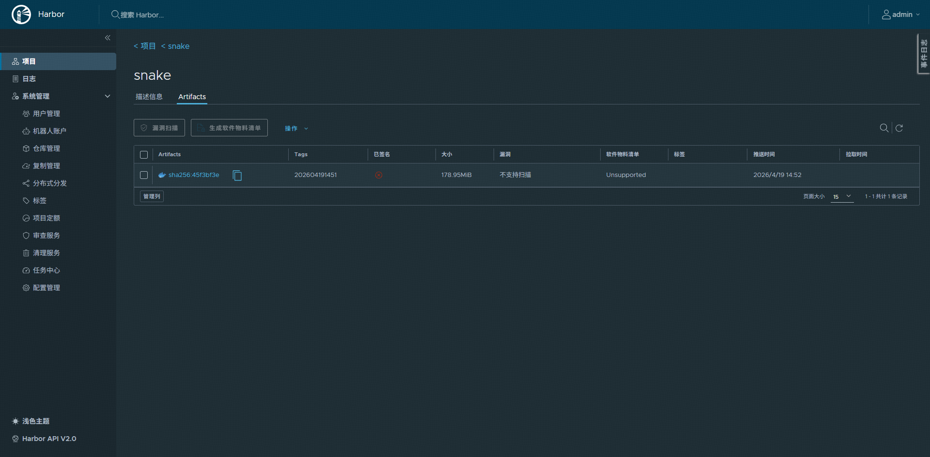This screenshot has width=930, height=457.
Task: Click the 浅色主题 sun icon
Action: tap(15, 421)
